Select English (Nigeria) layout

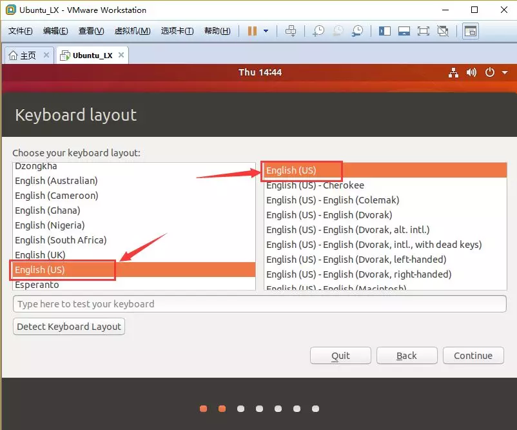click(134, 225)
